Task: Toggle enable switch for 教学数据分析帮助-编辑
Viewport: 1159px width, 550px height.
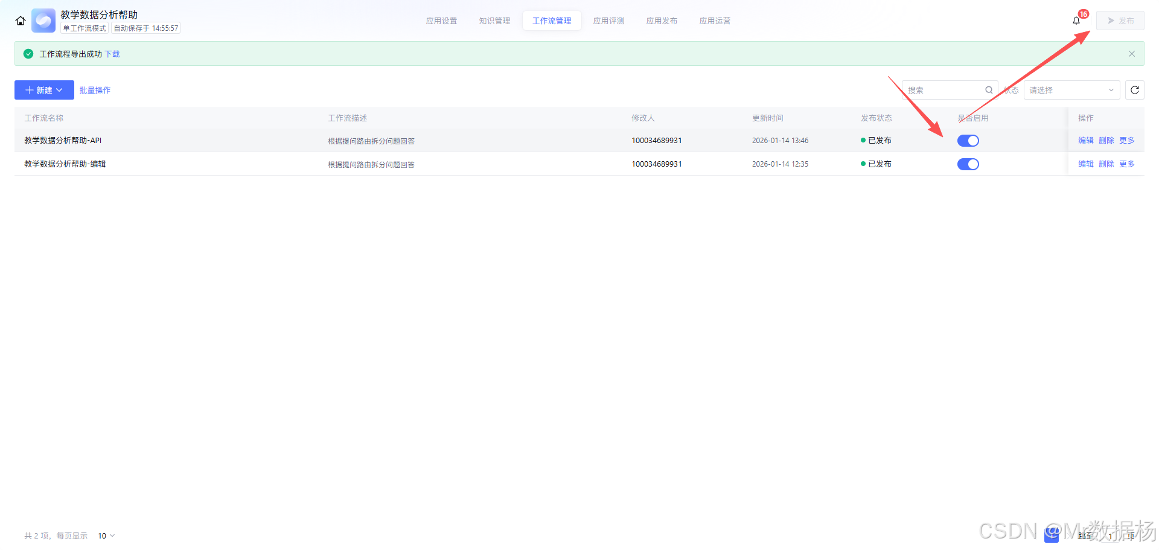Action: click(968, 164)
